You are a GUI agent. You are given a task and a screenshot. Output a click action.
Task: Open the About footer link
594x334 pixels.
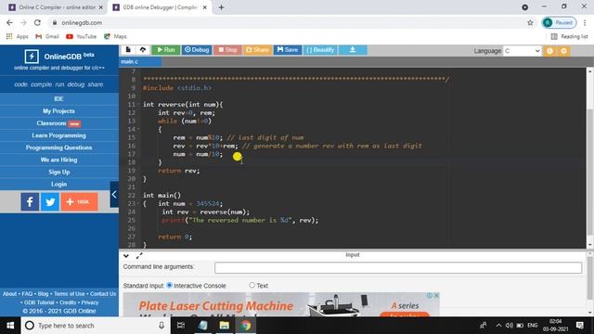(9, 294)
